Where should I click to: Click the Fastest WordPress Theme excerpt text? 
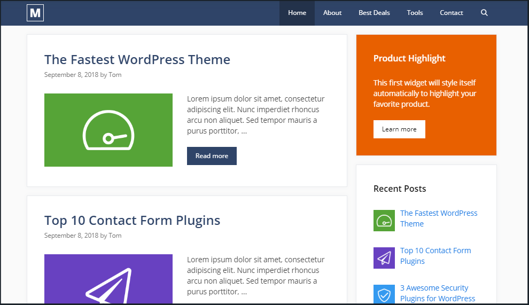(256, 115)
